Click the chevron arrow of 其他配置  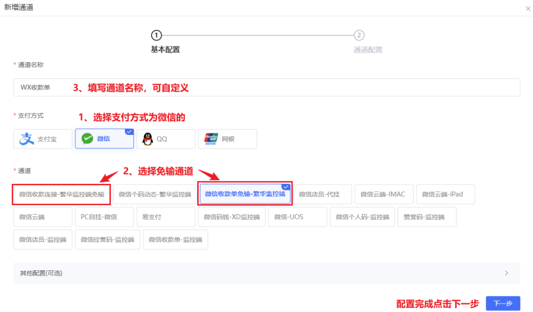click(x=506, y=273)
